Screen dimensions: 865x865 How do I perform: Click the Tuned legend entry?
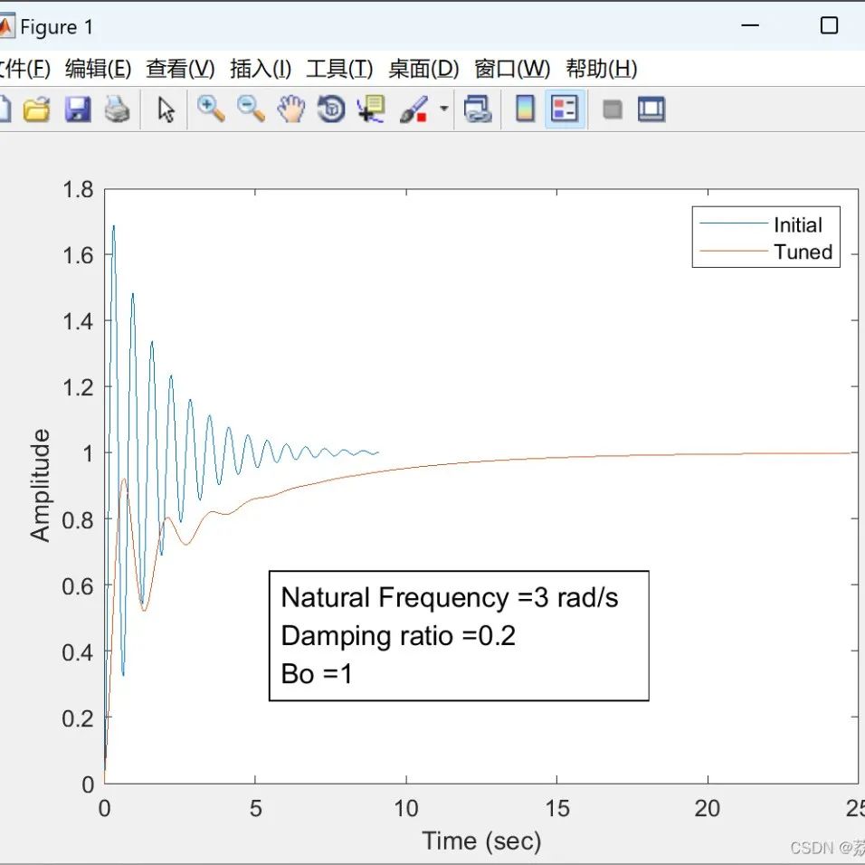pos(766,252)
